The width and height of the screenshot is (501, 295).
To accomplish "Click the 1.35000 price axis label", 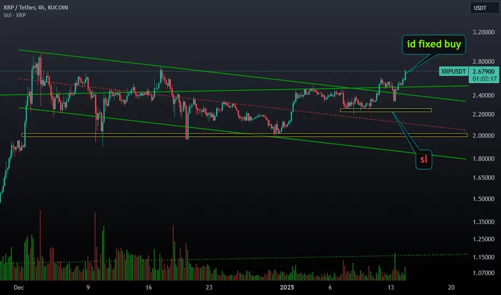I will 483,222.
